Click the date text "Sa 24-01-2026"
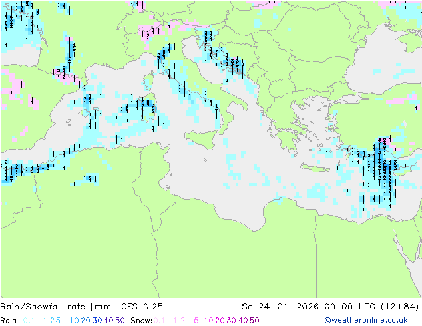This screenshot has width=422, height=326. [280, 307]
